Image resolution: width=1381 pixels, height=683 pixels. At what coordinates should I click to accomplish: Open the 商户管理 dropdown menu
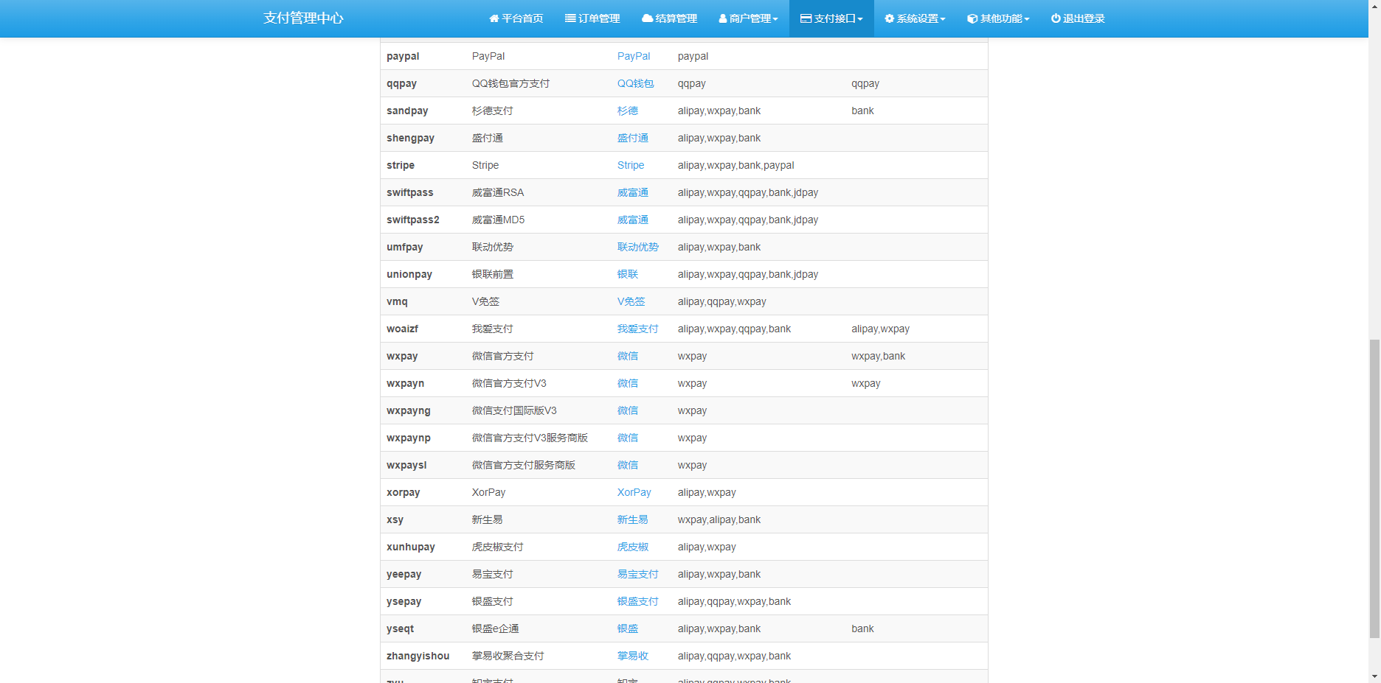(x=748, y=18)
